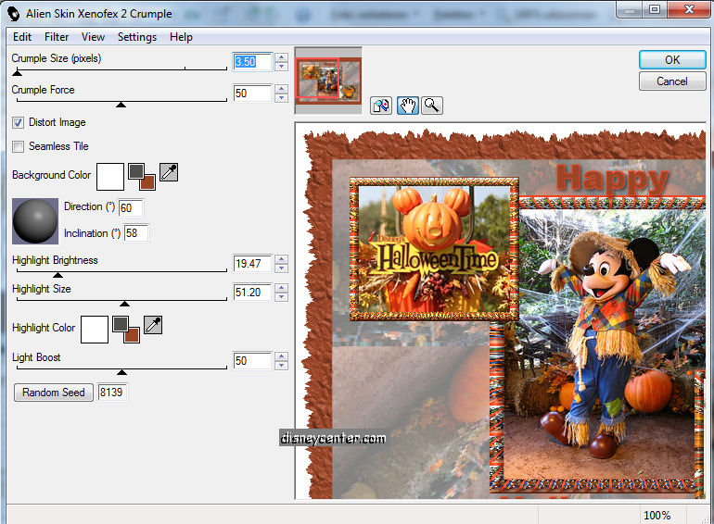Viewport: 714px width, 524px height.
Task: Decrease Crumple Size with down arrow
Action: [x=281, y=67]
